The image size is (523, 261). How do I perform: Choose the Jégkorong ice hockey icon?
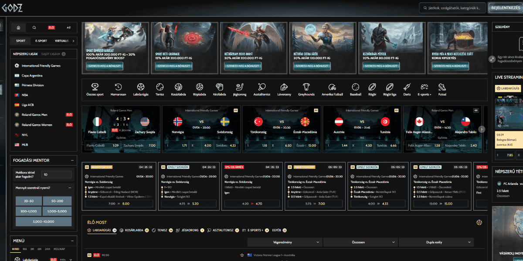(x=239, y=87)
